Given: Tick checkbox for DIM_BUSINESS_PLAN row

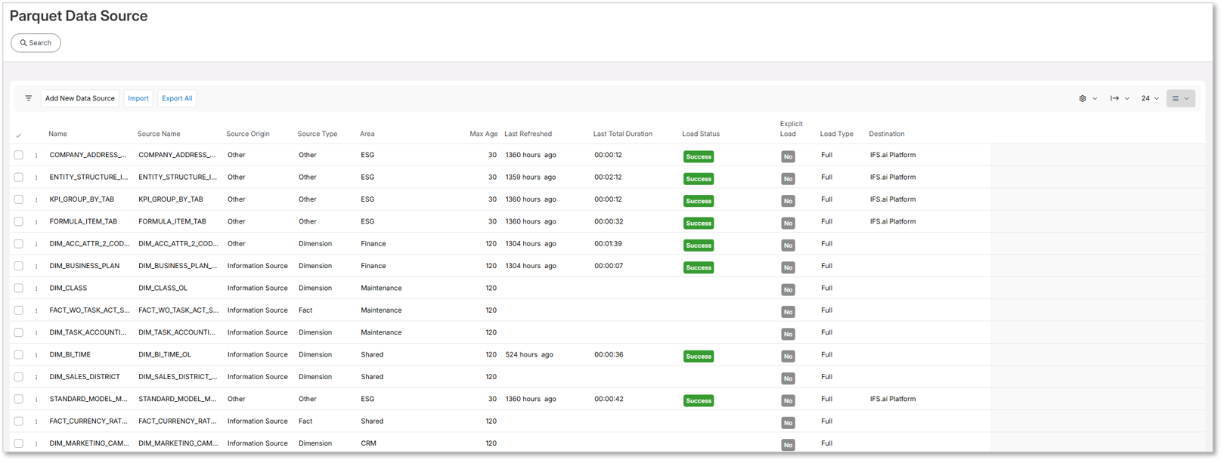Looking at the screenshot, I should tap(19, 266).
